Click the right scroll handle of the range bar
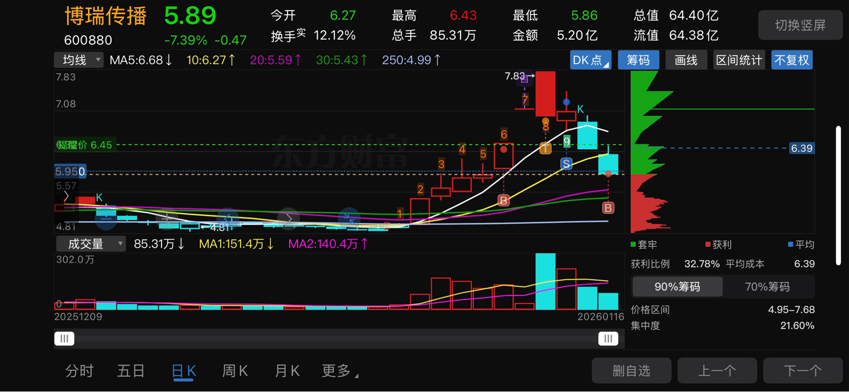The width and height of the screenshot is (849, 392). pyautogui.click(x=608, y=338)
